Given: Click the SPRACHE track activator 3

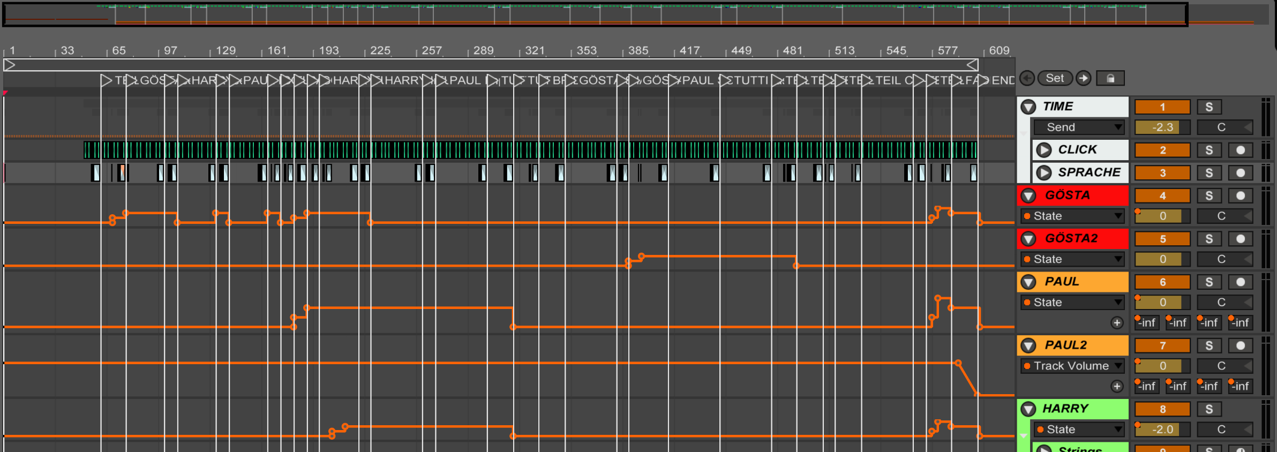Looking at the screenshot, I should coord(1162,173).
